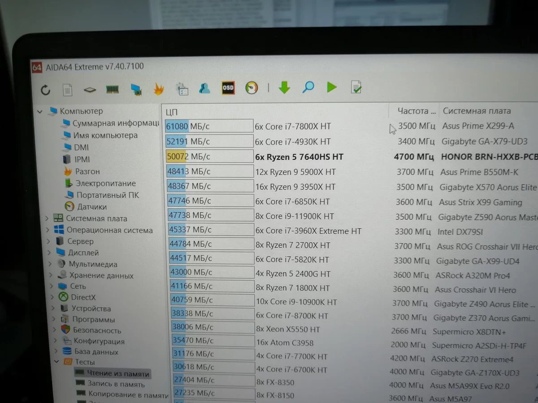Screen dimensions: 538x403
Task: Select Суммарная информация in tree
Action: click(116, 123)
